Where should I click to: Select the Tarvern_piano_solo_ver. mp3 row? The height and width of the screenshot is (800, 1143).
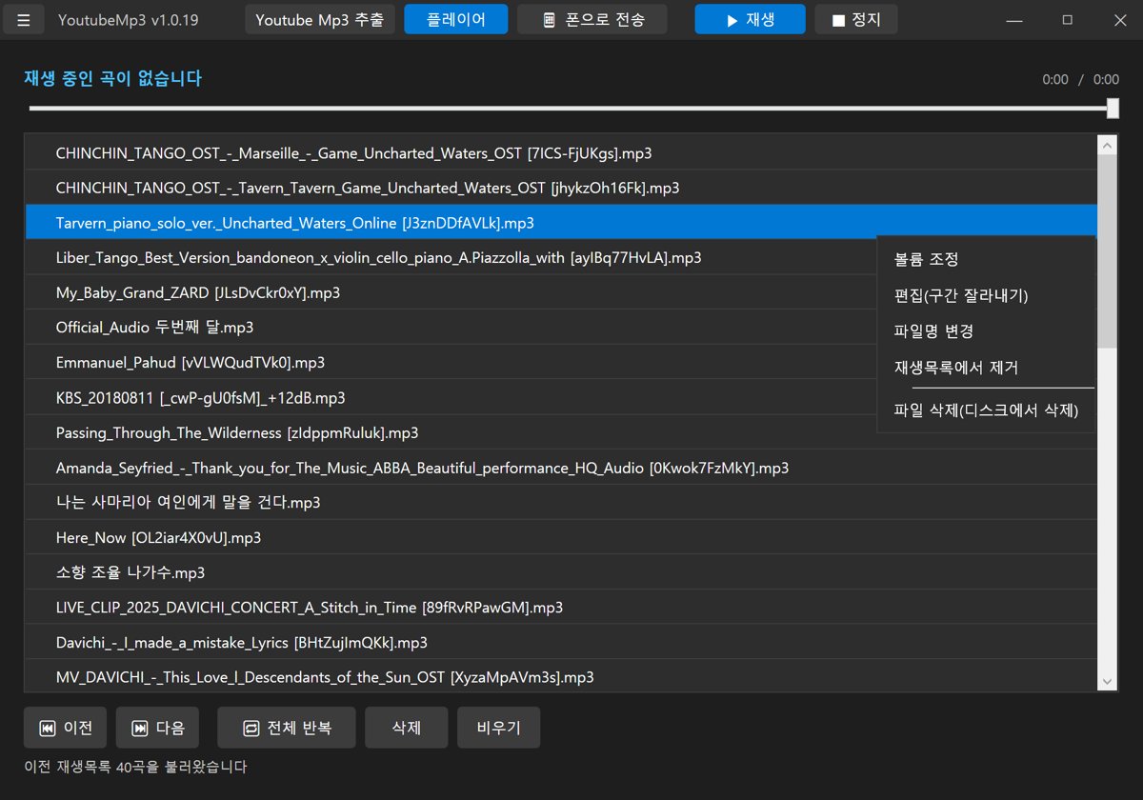[x=561, y=223]
